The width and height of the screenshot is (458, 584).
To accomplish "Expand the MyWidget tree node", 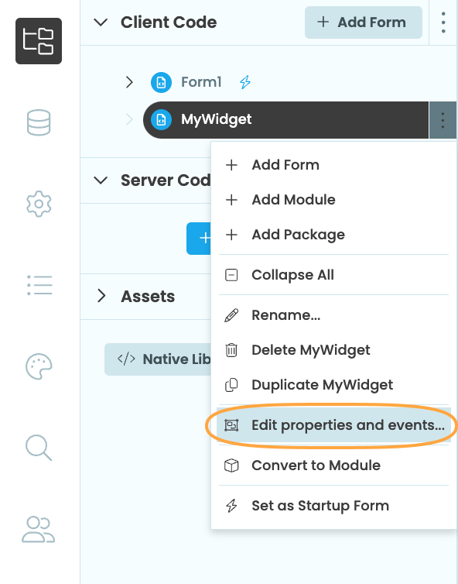I will coord(129,120).
